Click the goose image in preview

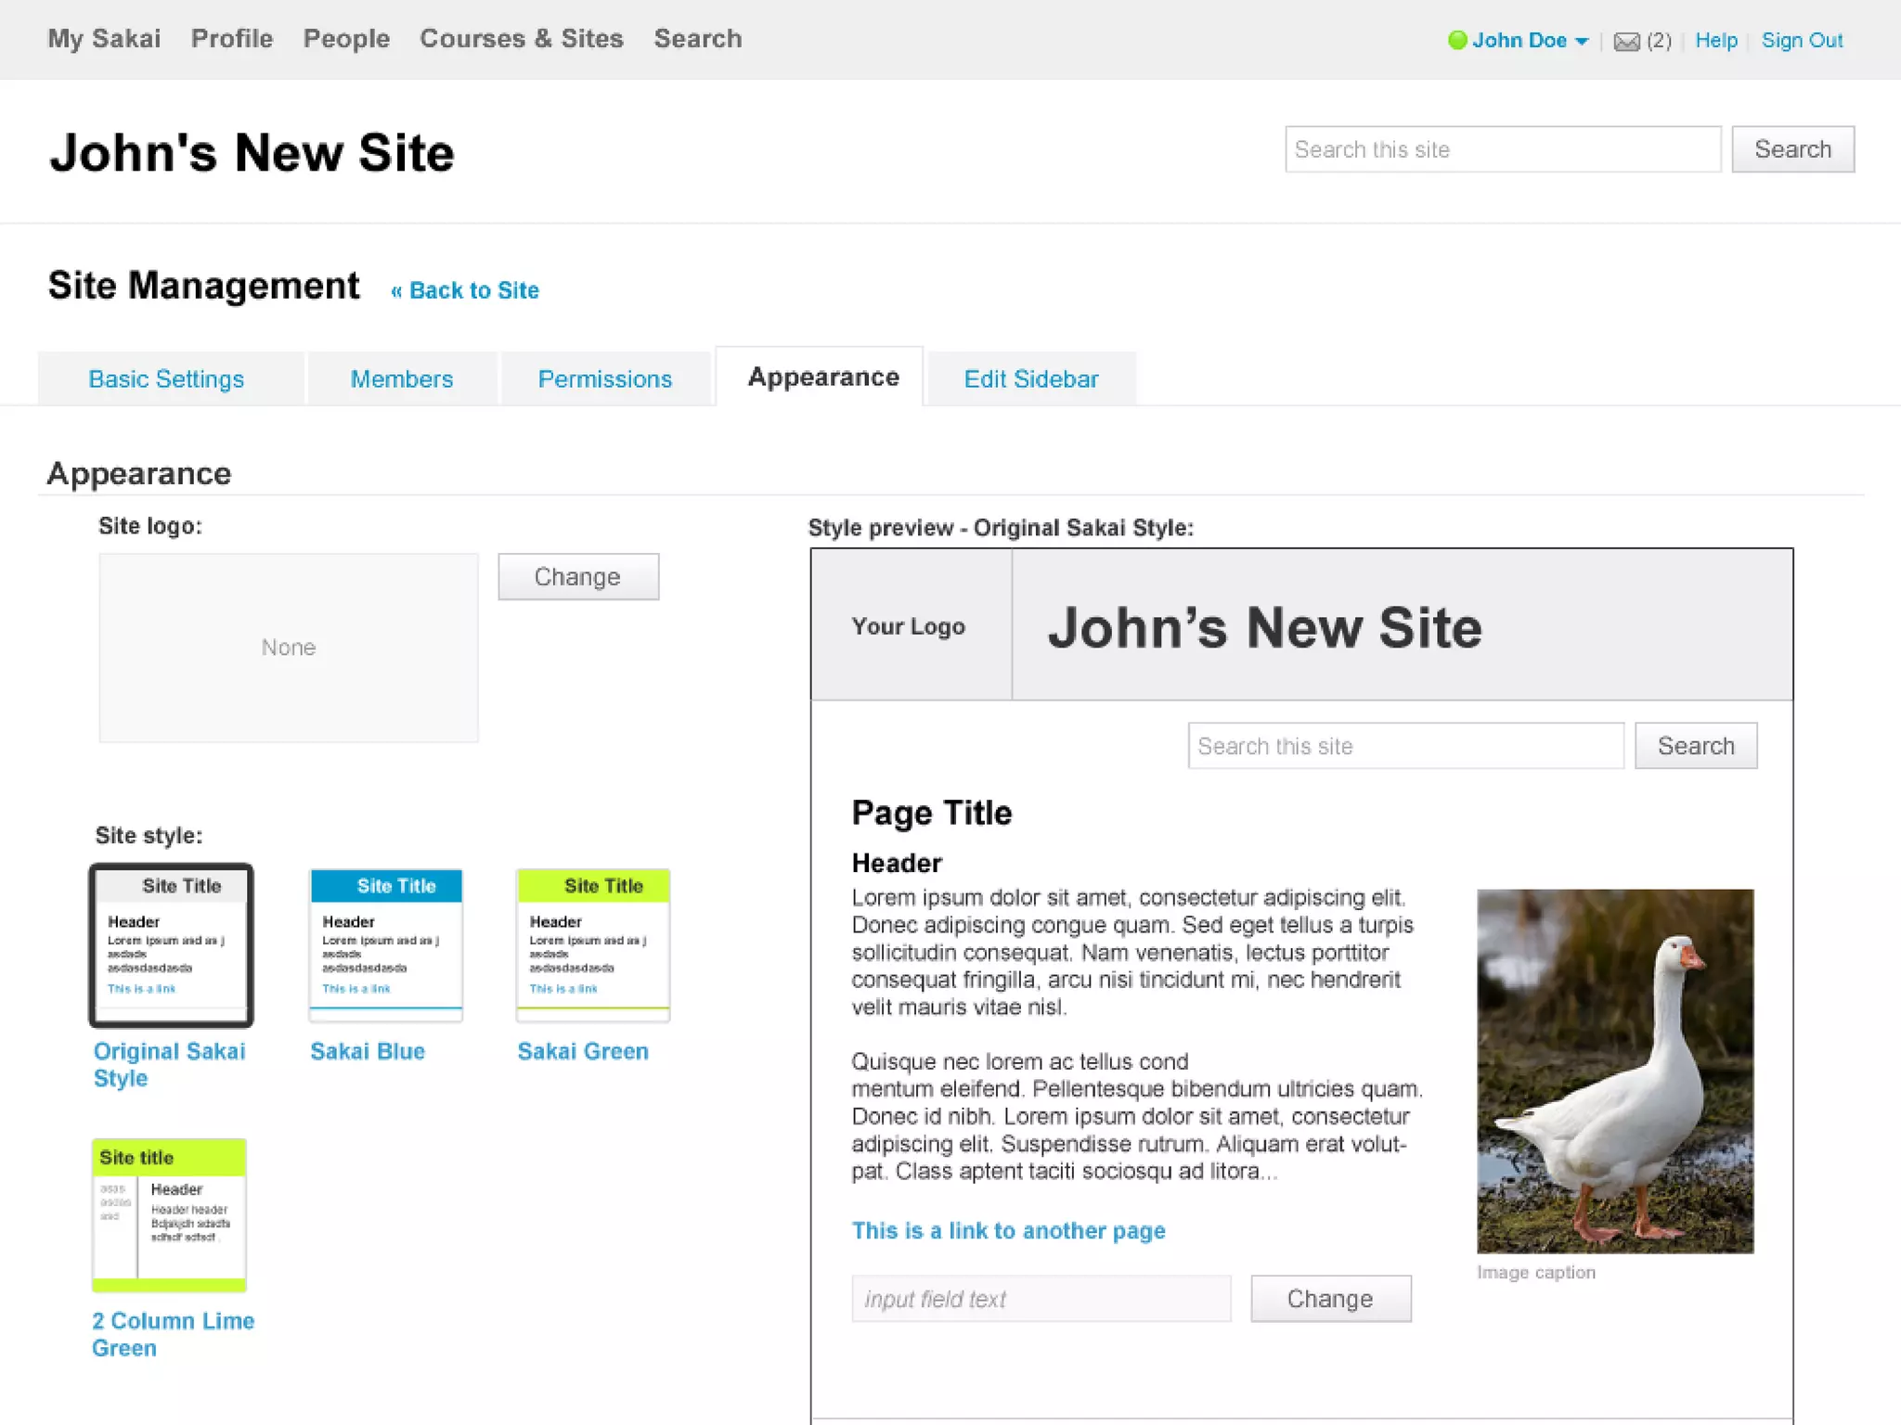(1615, 1072)
